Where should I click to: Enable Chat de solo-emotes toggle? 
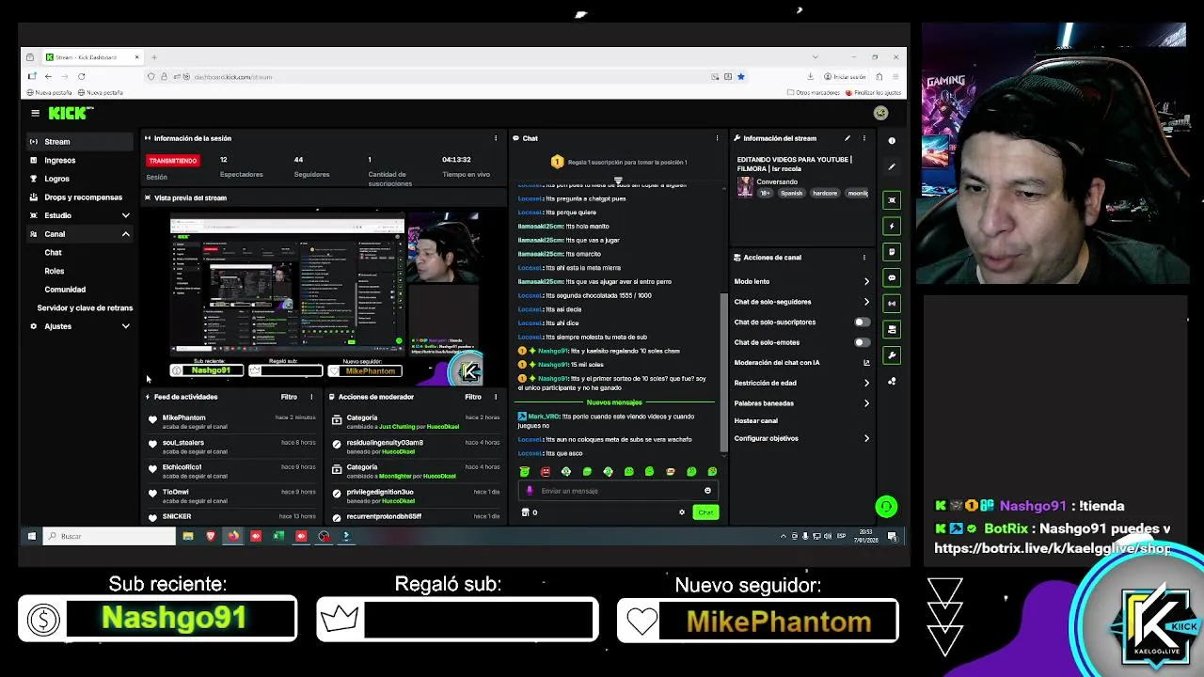point(861,342)
